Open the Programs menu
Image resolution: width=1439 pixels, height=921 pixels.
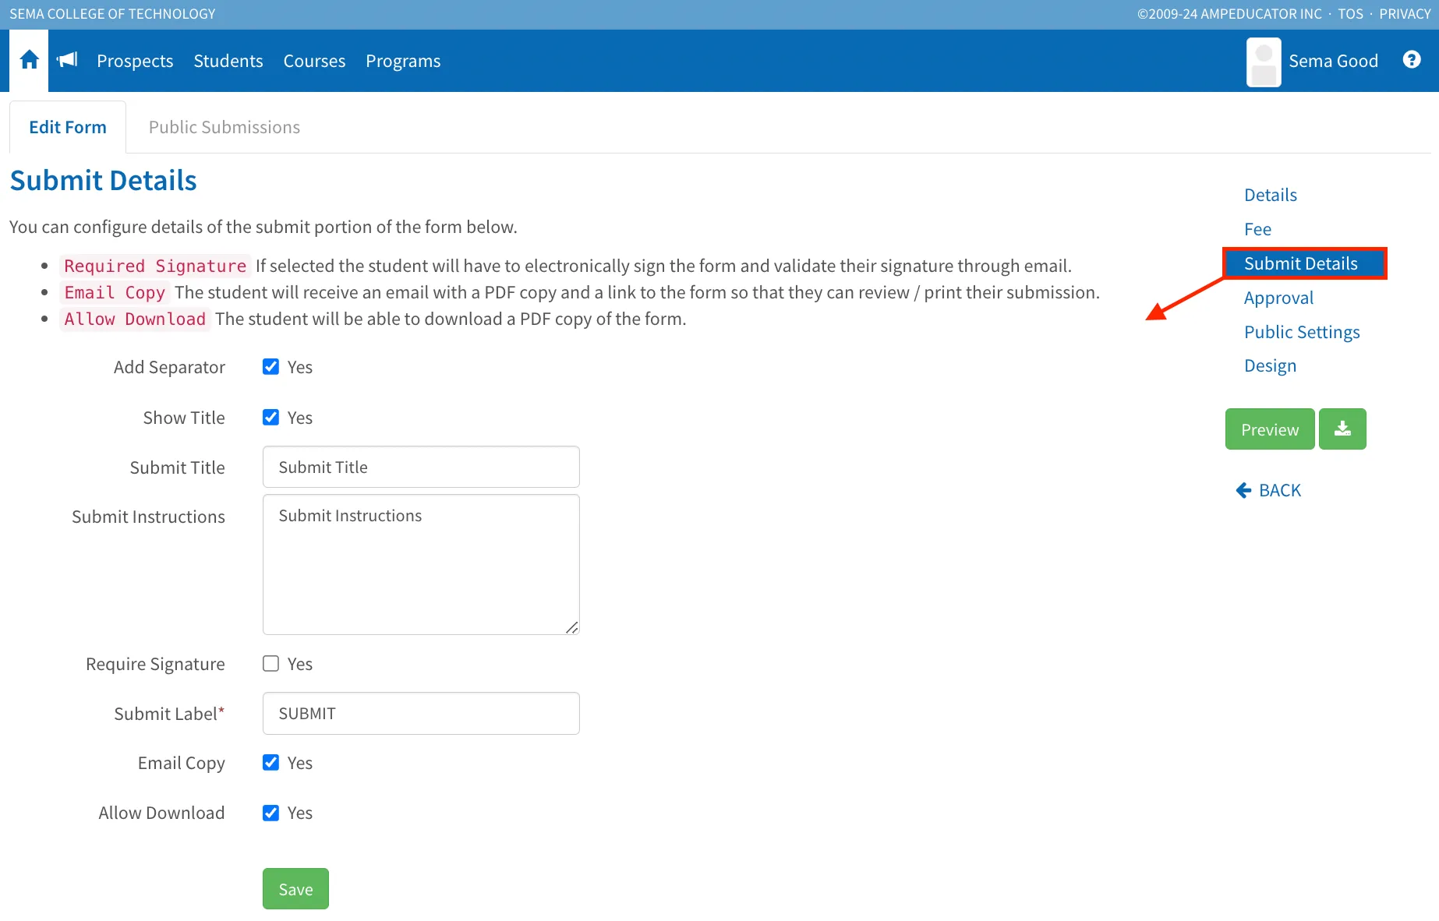[403, 61]
